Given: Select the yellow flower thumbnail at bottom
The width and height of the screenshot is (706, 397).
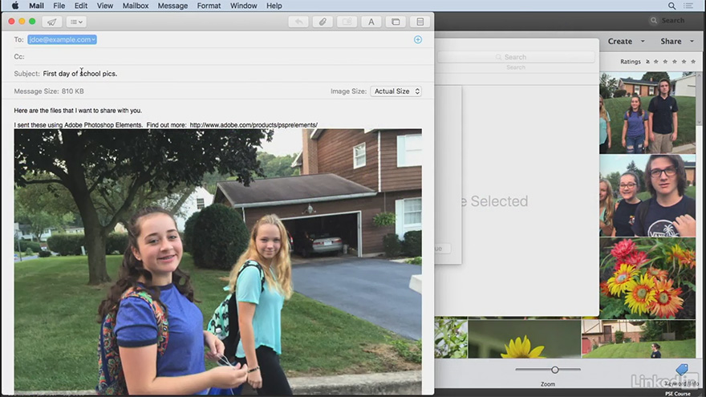Looking at the screenshot, I should [524, 339].
